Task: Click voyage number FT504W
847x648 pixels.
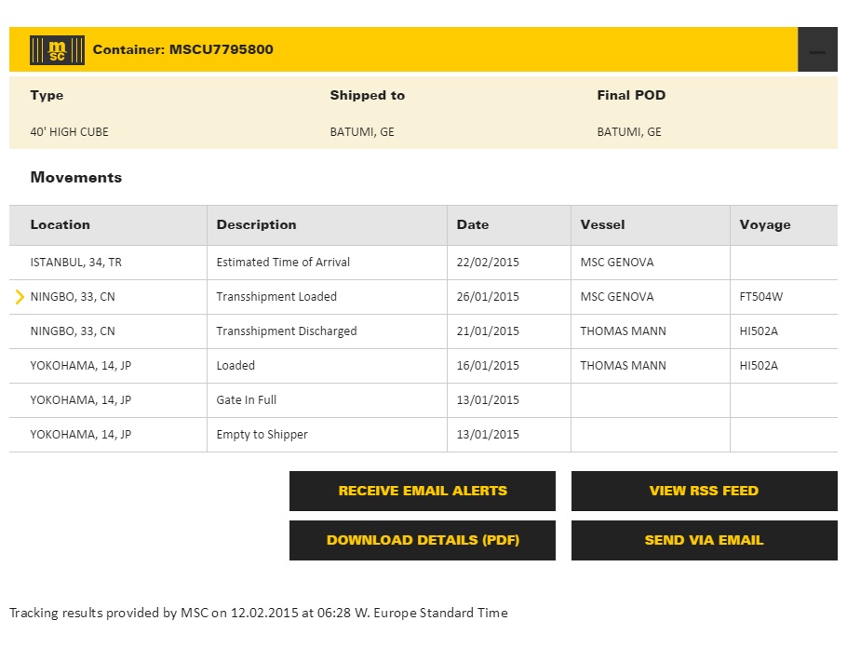Action: coord(761,297)
